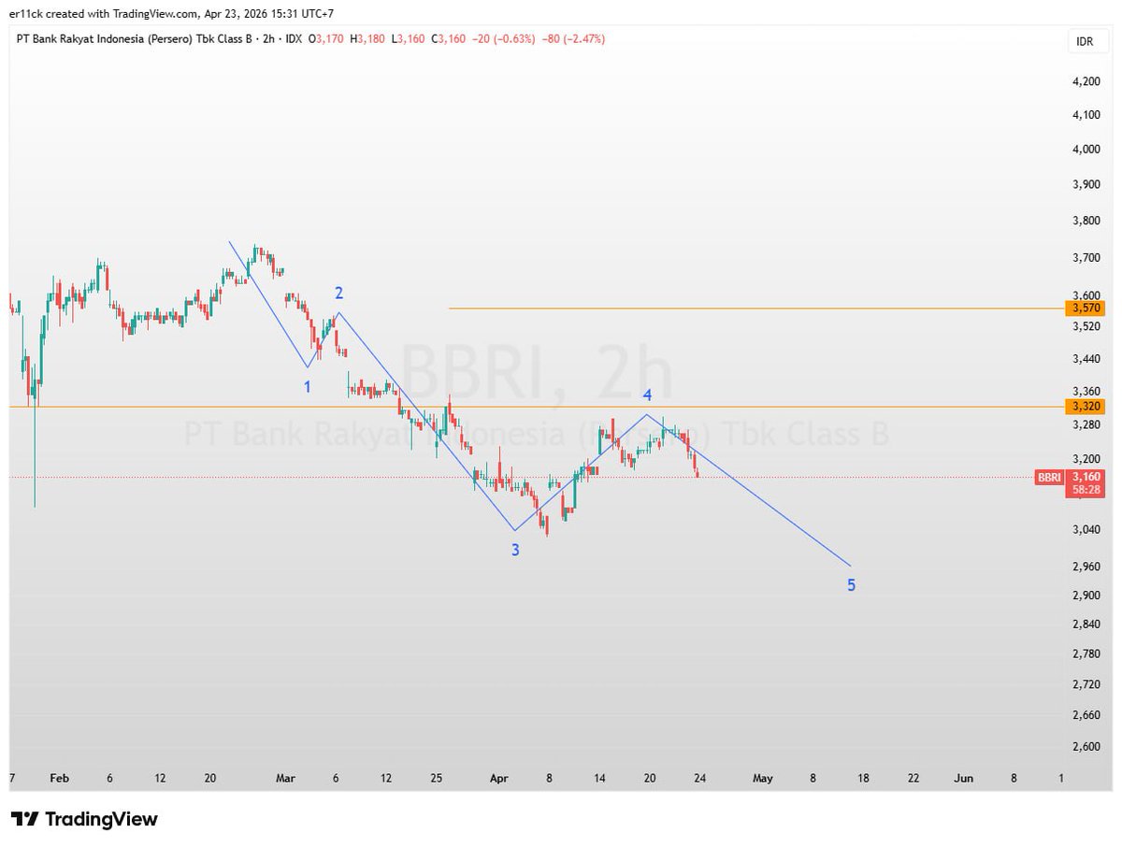
Task: Click 2,720 on the price axis
Action: pyautogui.click(x=1086, y=685)
